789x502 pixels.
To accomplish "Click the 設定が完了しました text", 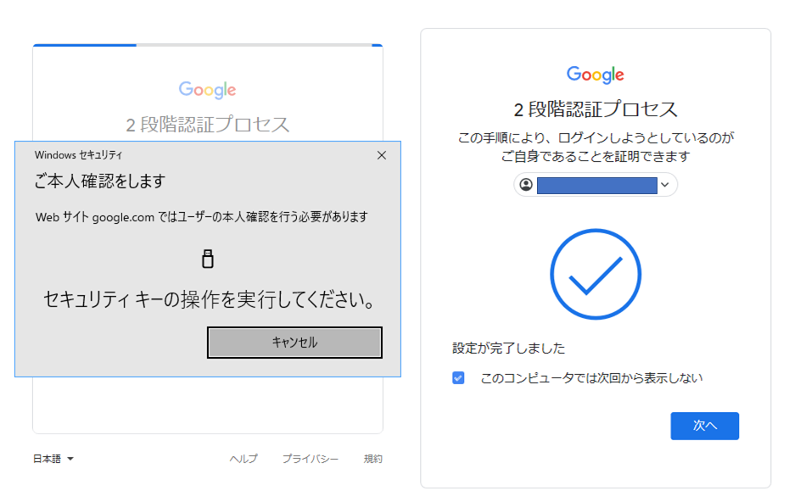I will click(508, 348).
